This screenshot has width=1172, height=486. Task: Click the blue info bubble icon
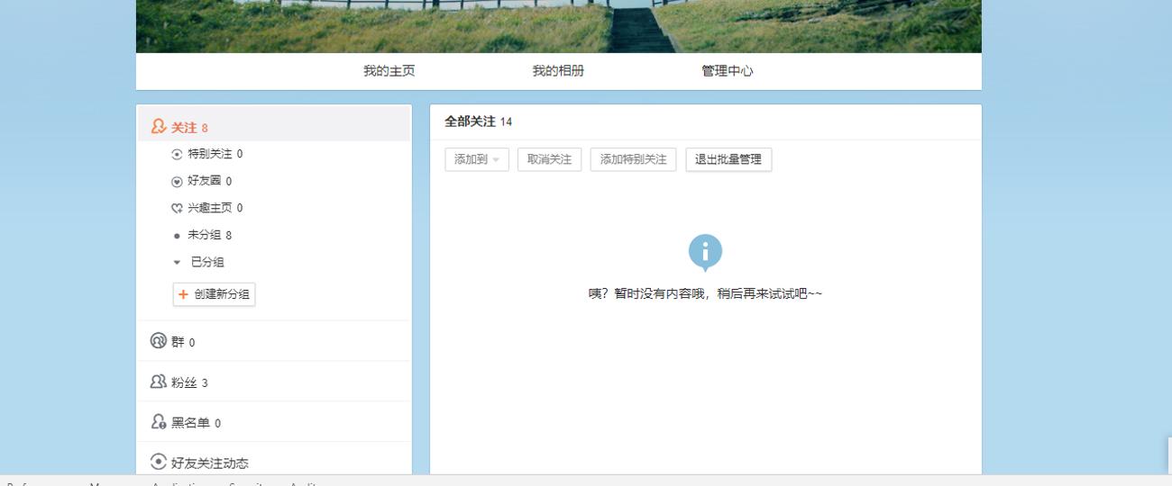pyautogui.click(x=705, y=252)
